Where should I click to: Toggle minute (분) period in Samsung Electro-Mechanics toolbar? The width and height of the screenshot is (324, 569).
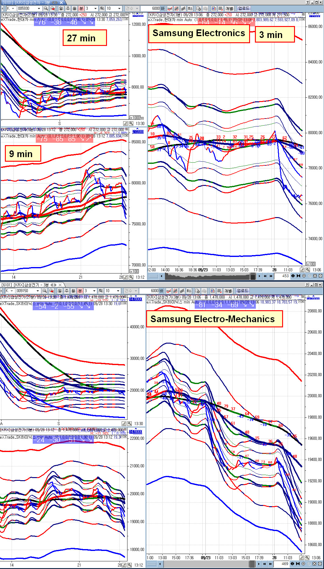[80, 291]
